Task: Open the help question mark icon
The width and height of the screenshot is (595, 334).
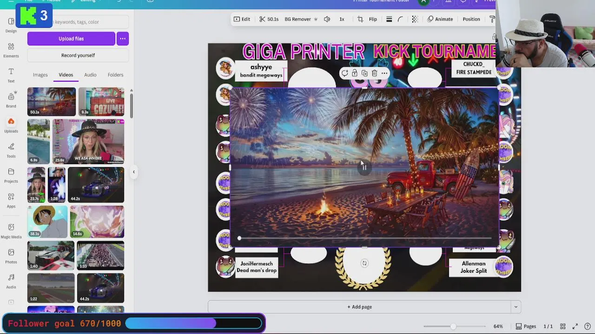Action: [x=588, y=327]
